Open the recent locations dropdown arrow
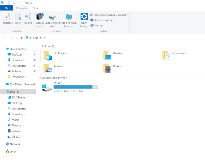Viewport: 205px width, 160px height. coord(17,38)
